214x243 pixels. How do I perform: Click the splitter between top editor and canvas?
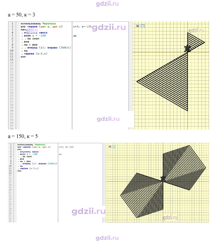[x=130, y=75]
